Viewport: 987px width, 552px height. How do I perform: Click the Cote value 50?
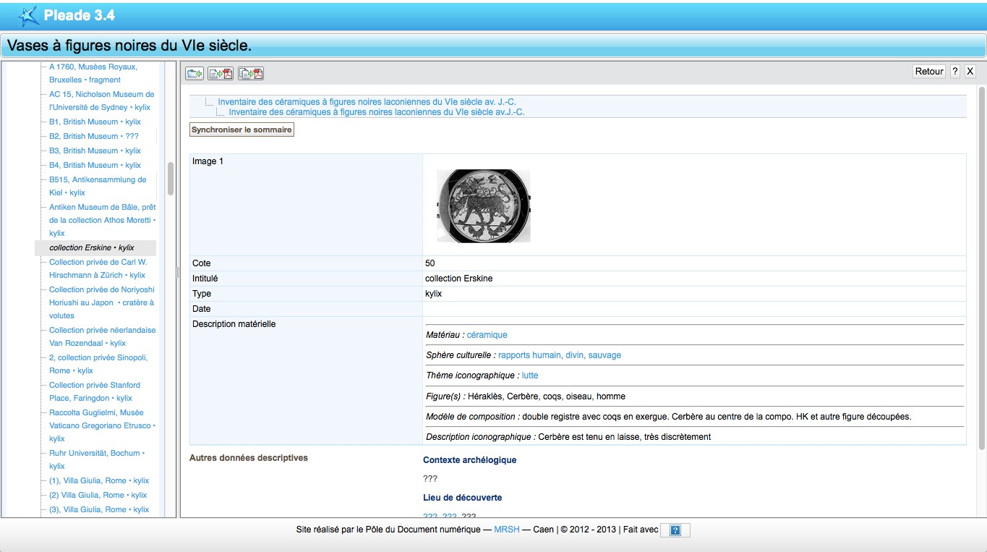click(x=430, y=263)
